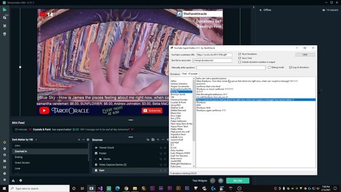
Task: Toggle Track Chat checkbox
Action: (239, 58)
